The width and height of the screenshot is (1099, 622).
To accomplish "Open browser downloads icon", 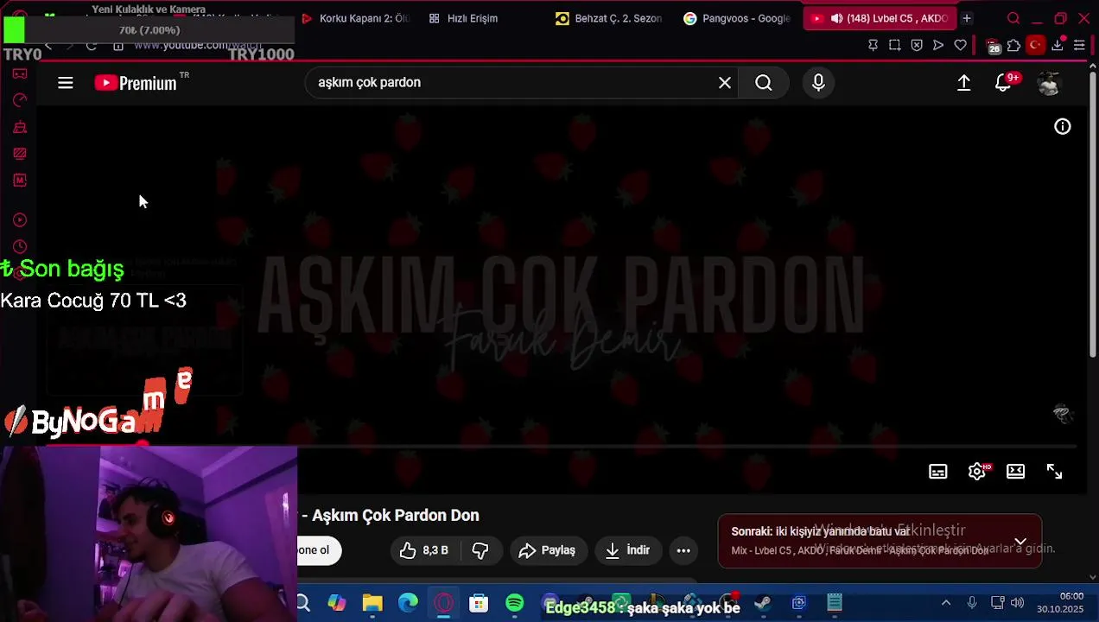I will [x=1058, y=45].
